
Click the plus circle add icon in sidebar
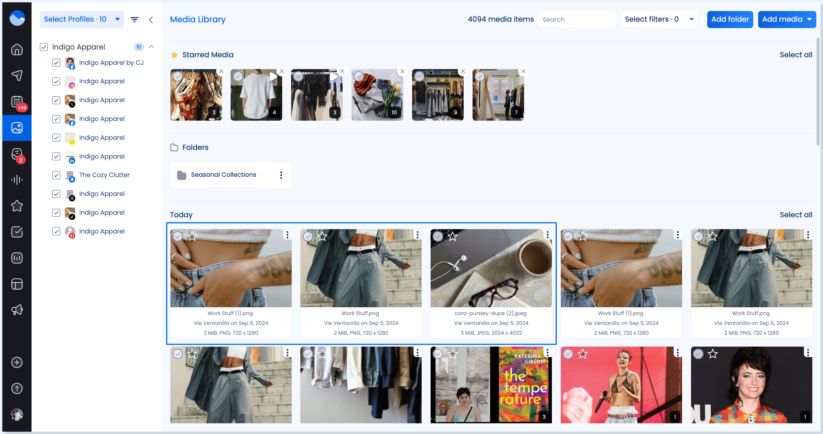(x=17, y=363)
